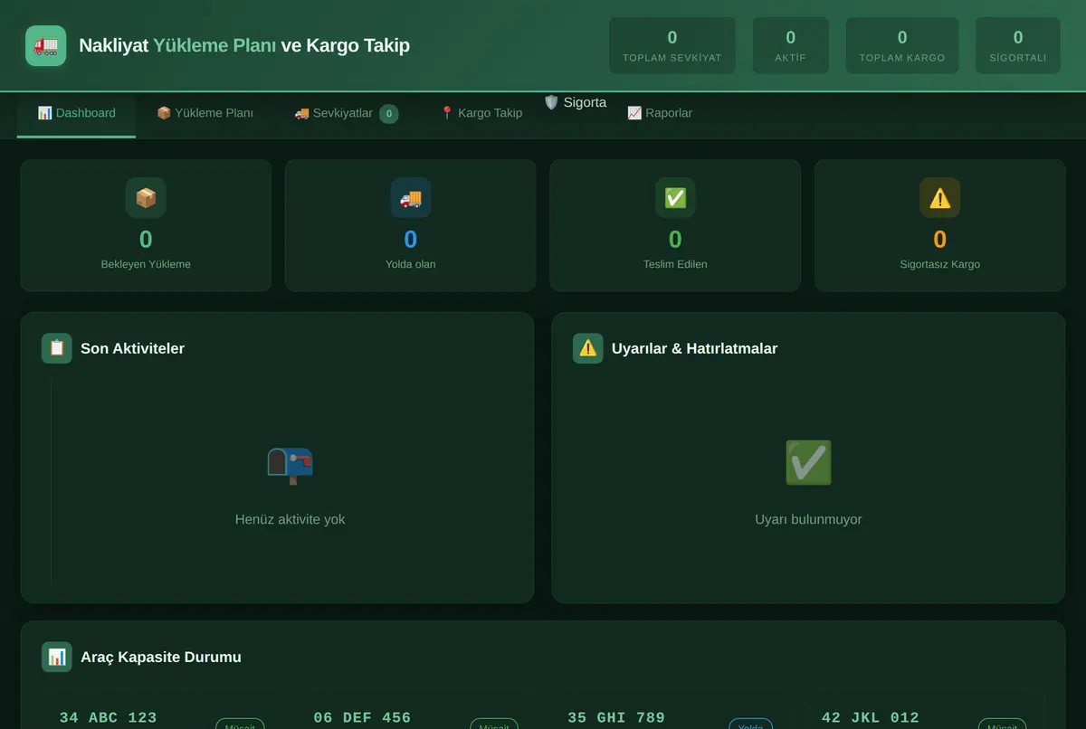The width and height of the screenshot is (1086, 729).
Task: Open the Sevkiyatlar tab
Action: pos(346,113)
